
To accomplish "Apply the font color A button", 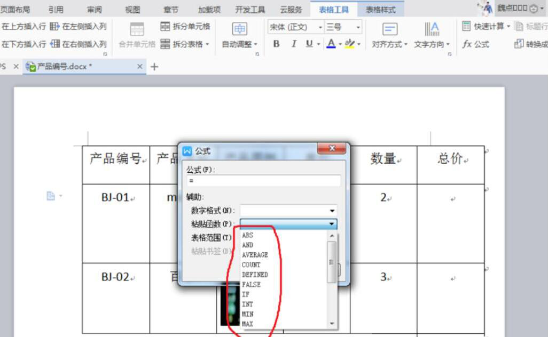I will [x=331, y=44].
